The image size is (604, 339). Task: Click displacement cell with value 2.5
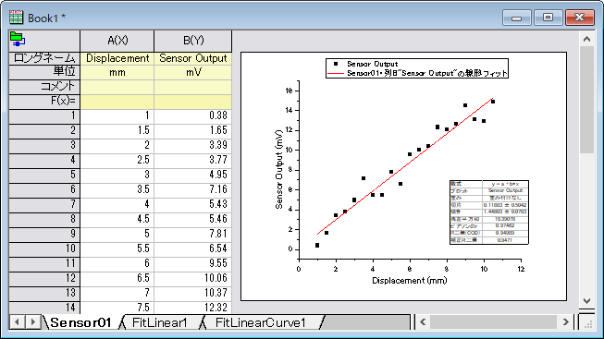[x=117, y=160]
